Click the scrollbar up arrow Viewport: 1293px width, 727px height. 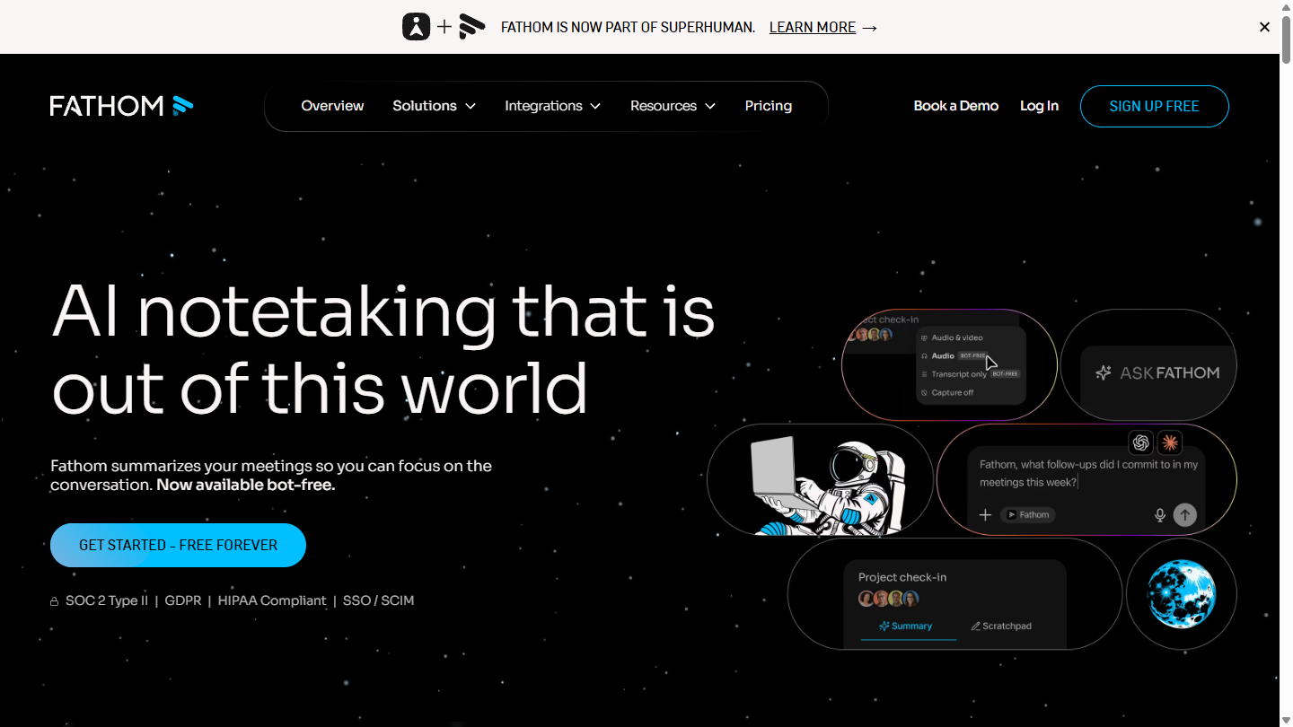pos(1286,6)
